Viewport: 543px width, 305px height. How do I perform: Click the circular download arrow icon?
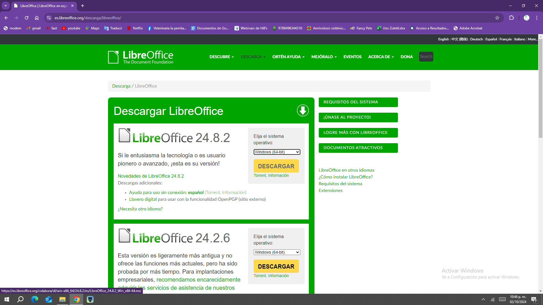click(x=303, y=110)
